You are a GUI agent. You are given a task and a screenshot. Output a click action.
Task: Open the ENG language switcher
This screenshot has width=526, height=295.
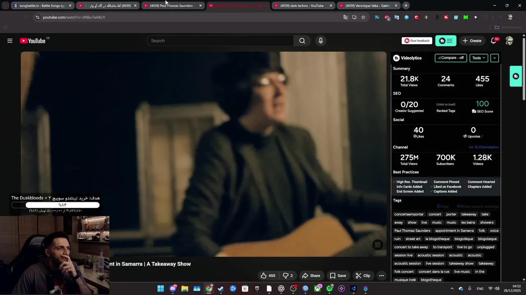click(x=480, y=288)
